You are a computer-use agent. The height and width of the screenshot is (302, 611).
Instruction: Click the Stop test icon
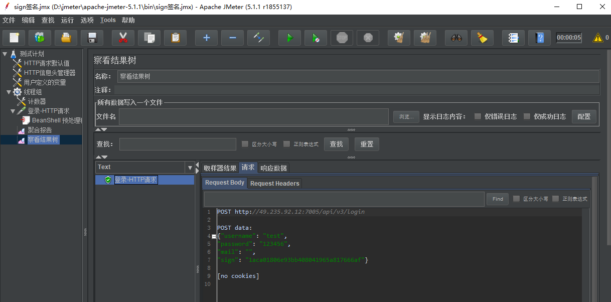tap(342, 38)
